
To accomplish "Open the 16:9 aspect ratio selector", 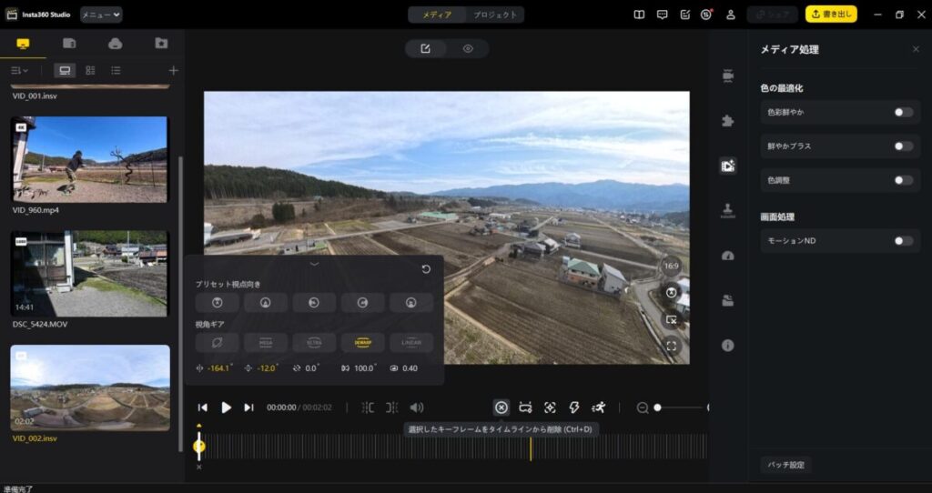I will click(x=671, y=267).
